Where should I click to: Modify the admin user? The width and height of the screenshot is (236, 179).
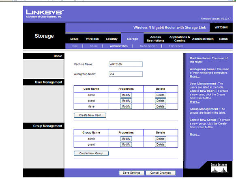click(126, 95)
